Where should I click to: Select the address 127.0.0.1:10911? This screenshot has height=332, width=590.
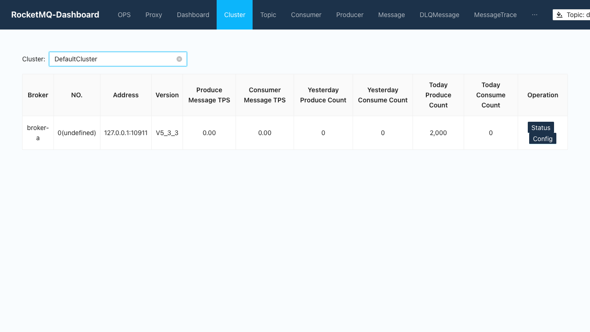pos(126,133)
